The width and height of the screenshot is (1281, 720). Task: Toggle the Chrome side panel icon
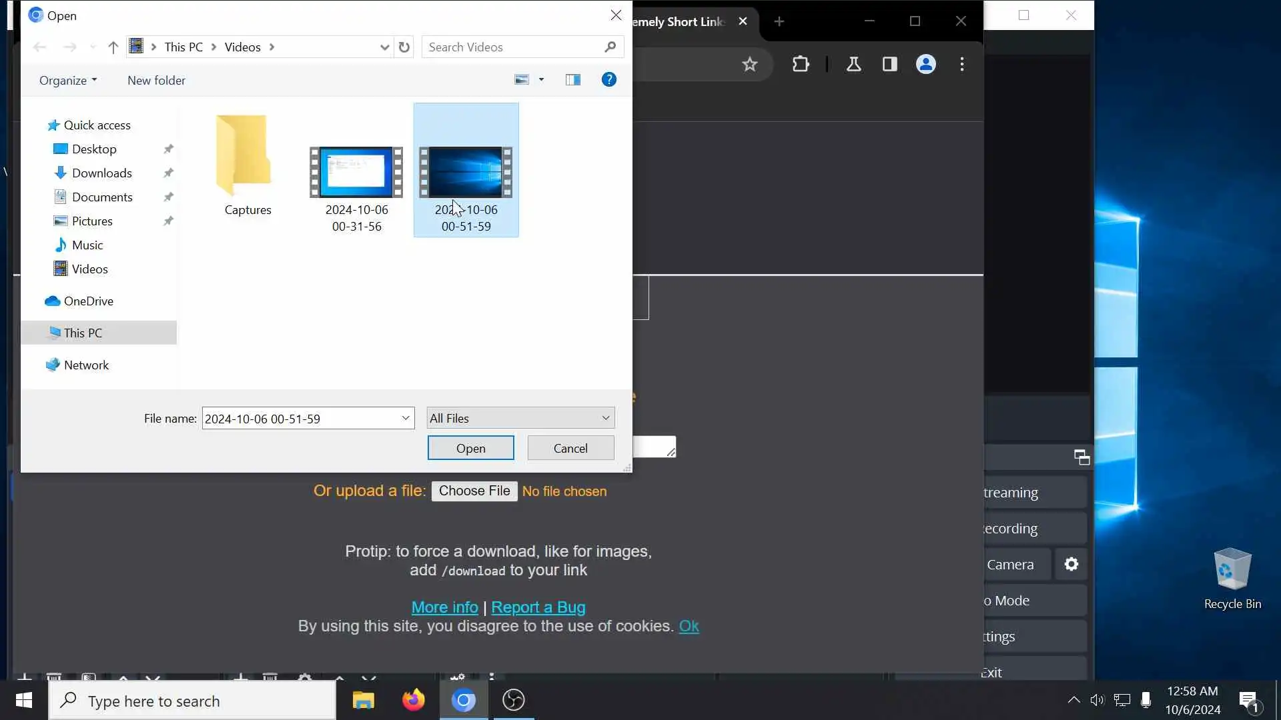pos(889,65)
